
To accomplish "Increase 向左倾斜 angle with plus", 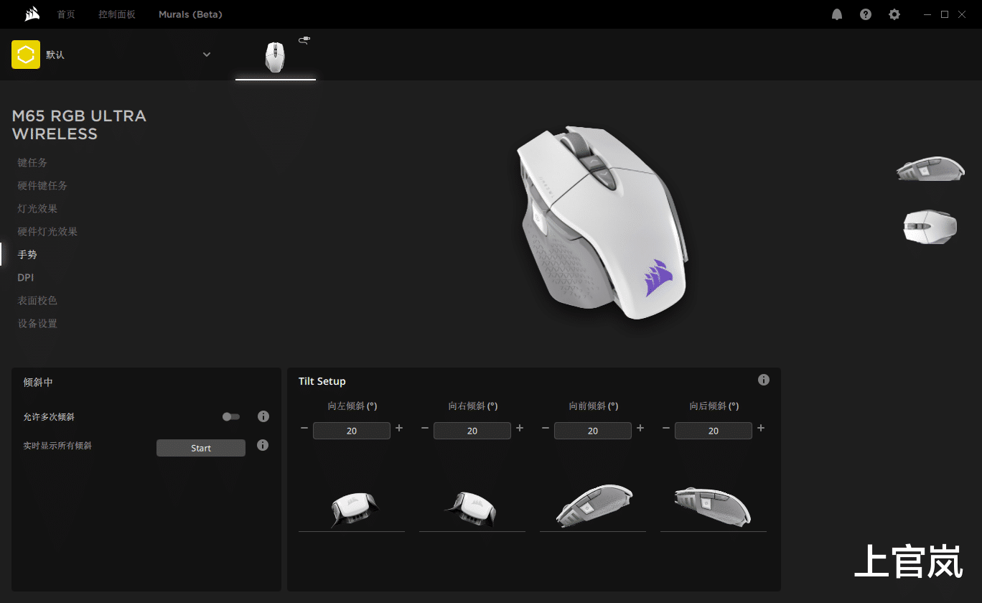I will pyautogui.click(x=399, y=429).
